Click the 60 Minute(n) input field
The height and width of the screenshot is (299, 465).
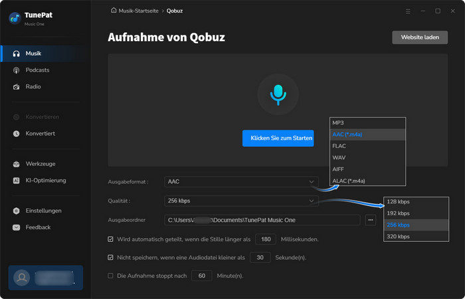202,276
